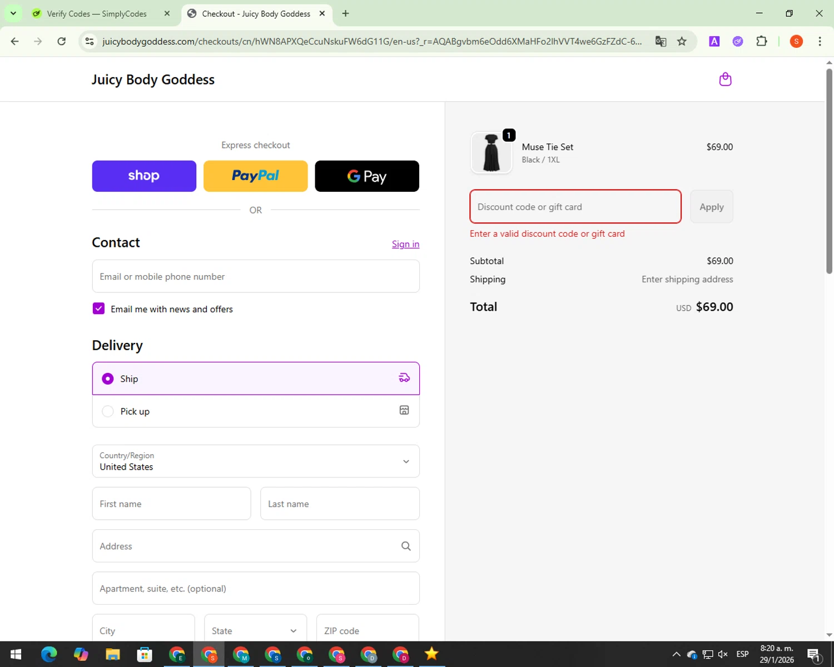Screen dimensions: 834x667
Task: Click the ESP input language indicator
Action: click(x=742, y=654)
